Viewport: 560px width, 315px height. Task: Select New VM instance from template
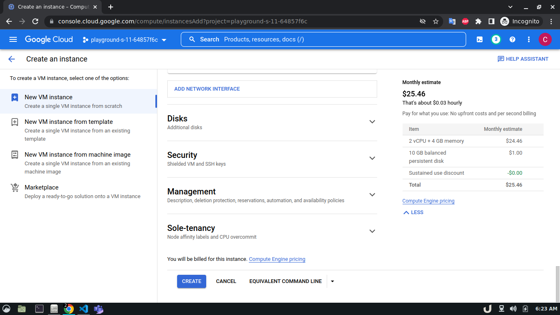tap(78, 130)
